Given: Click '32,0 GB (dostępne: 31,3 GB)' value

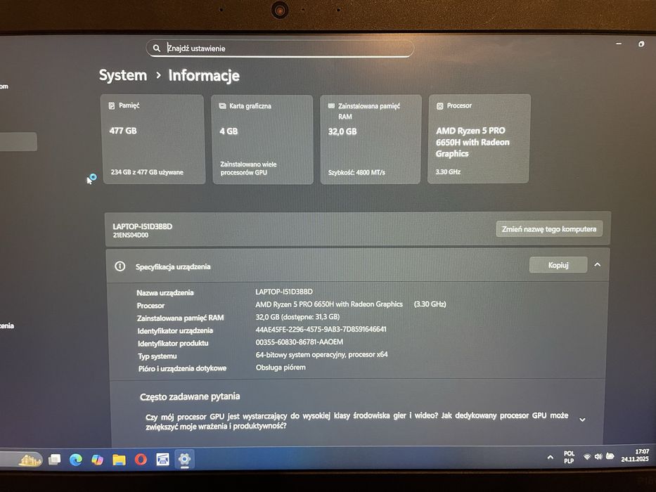Looking at the screenshot, I should pyautogui.click(x=297, y=317).
